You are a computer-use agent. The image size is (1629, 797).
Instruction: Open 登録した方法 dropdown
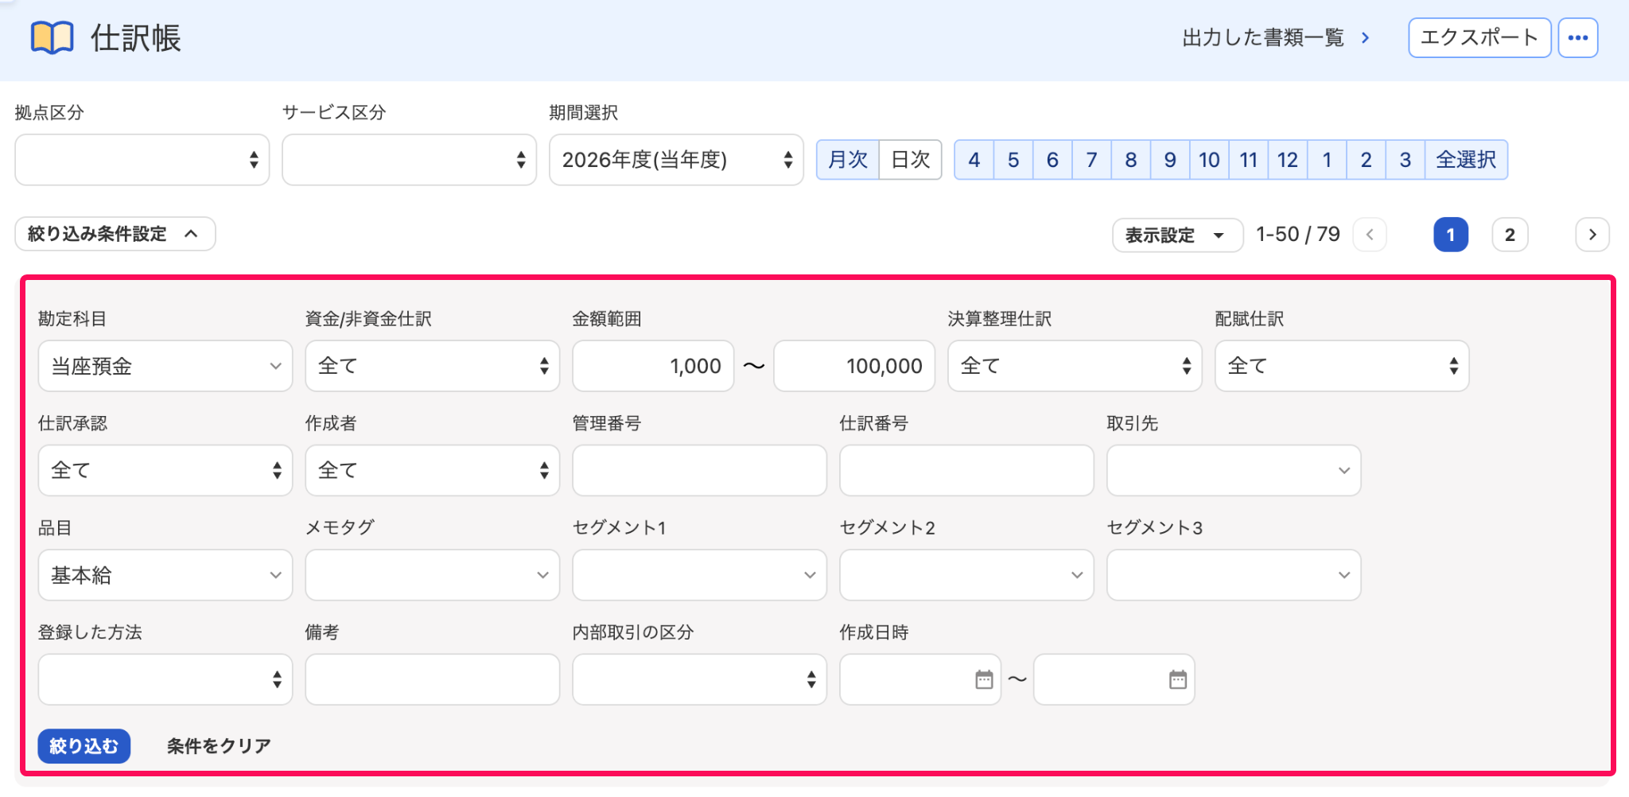click(x=165, y=679)
